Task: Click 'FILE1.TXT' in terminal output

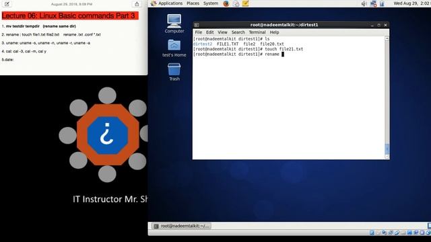Action: pos(228,44)
